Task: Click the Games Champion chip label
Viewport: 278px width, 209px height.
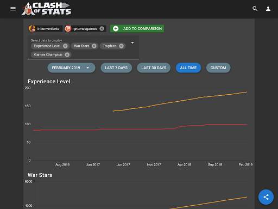Action: (x=48, y=54)
